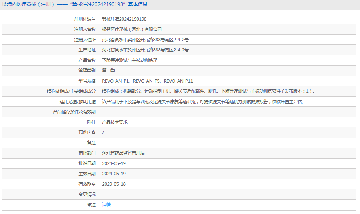This screenshot has height=214, width=360.
Task: Click the 注册人住所 address value
Action: point(145,40)
